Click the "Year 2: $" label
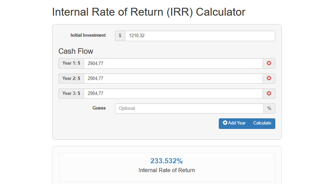Viewport: 327px width, 184px height. [71, 79]
